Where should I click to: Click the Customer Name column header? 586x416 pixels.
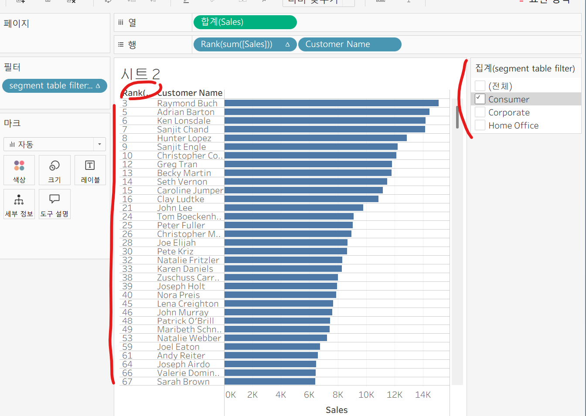click(x=190, y=93)
